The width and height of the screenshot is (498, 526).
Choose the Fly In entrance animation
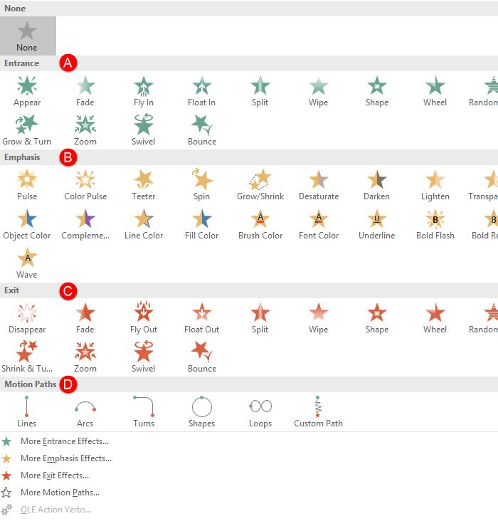coord(144,91)
